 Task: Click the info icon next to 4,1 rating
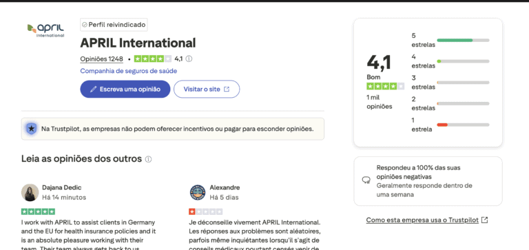coord(189,59)
